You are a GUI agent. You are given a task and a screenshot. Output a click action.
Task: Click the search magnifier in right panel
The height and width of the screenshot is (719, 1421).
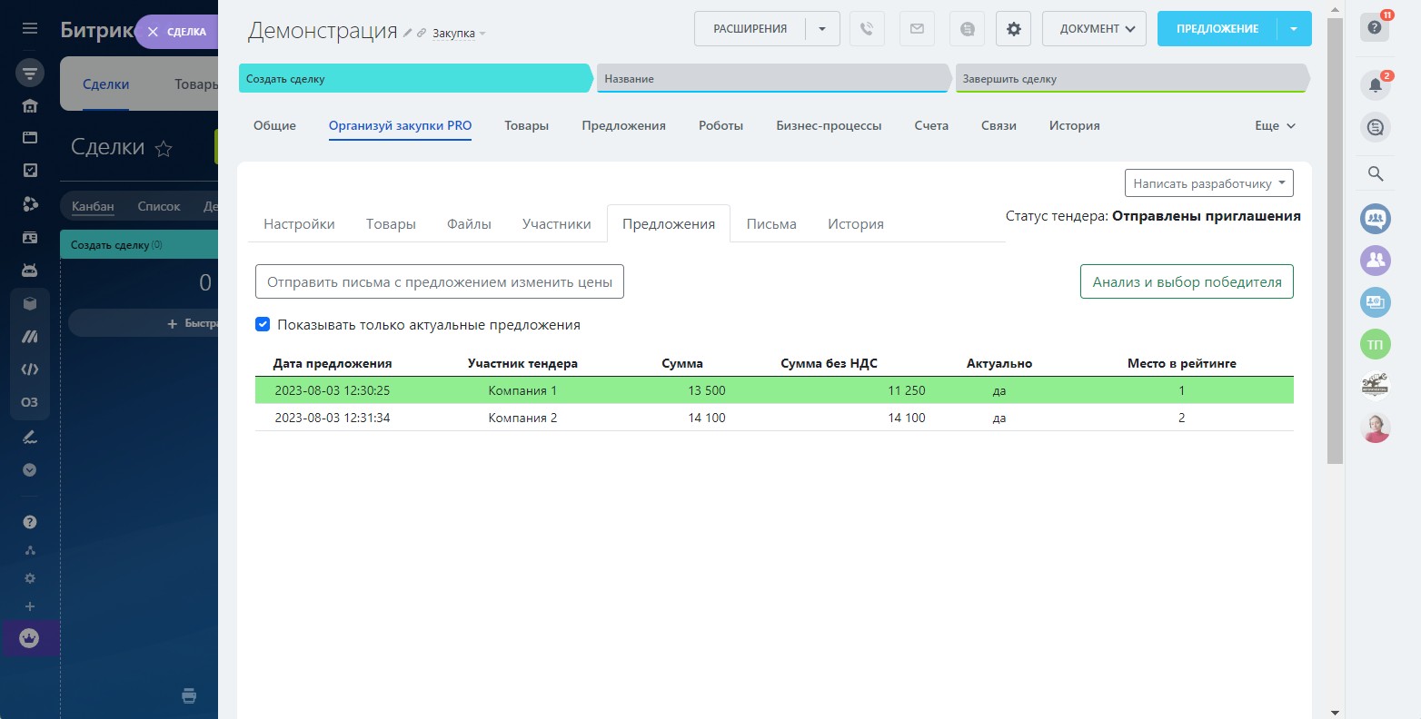1375,173
